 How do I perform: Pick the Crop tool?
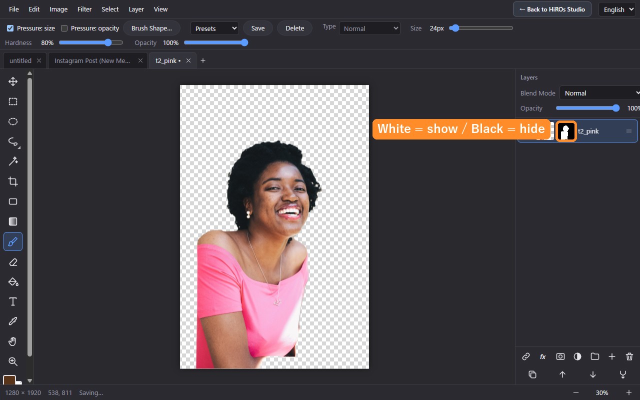point(13,181)
